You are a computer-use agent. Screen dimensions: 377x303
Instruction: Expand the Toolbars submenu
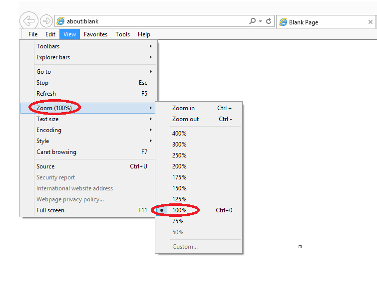(89, 46)
